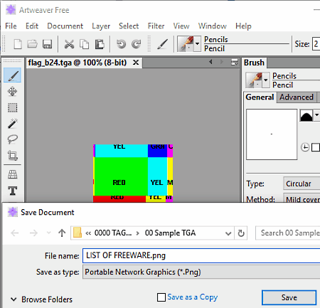Click the Back arrow in Save dialog
This screenshot has height=308, width=320.
(15, 233)
